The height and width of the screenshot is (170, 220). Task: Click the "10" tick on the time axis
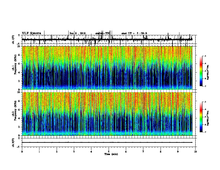pyautogui.click(x=195, y=152)
